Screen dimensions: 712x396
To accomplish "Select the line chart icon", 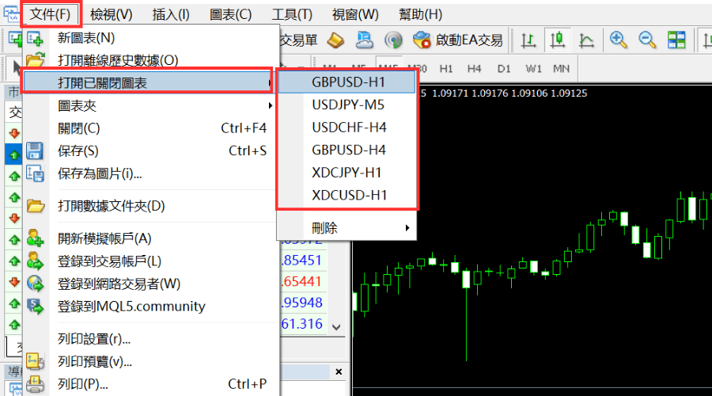I will pyautogui.click(x=586, y=40).
